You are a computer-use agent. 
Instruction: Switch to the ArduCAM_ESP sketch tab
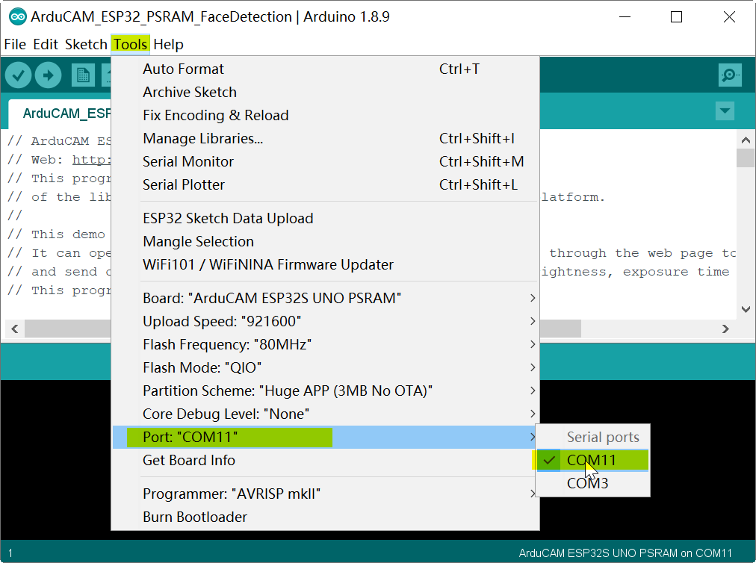pos(61,113)
